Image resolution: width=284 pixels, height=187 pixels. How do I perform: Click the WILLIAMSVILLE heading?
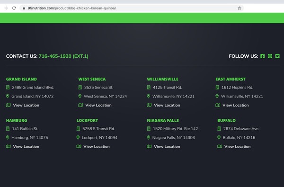[x=163, y=79]
